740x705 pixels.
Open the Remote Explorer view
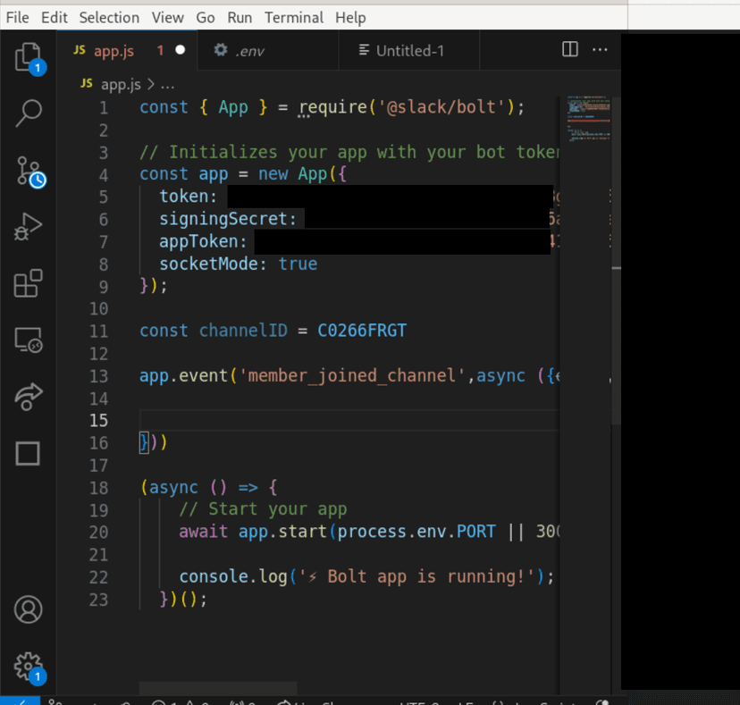(28, 340)
